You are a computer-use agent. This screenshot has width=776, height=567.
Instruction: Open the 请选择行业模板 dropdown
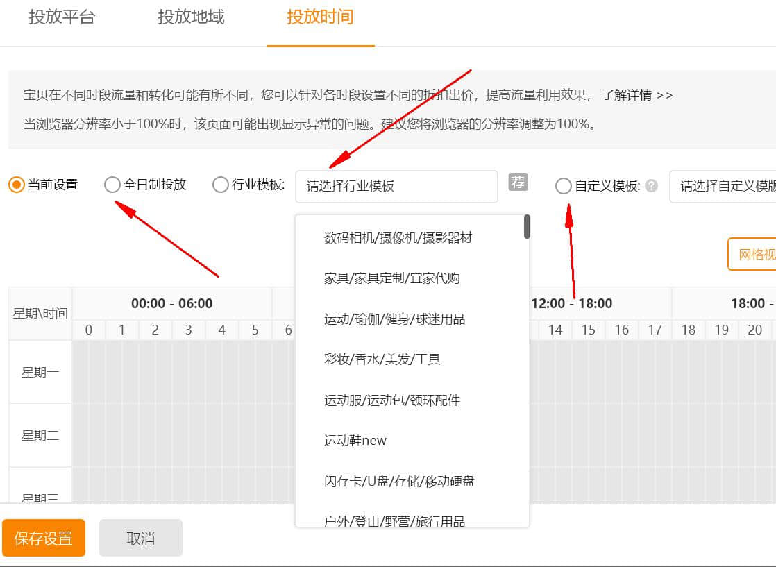pyautogui.click(x=396, y=186)
